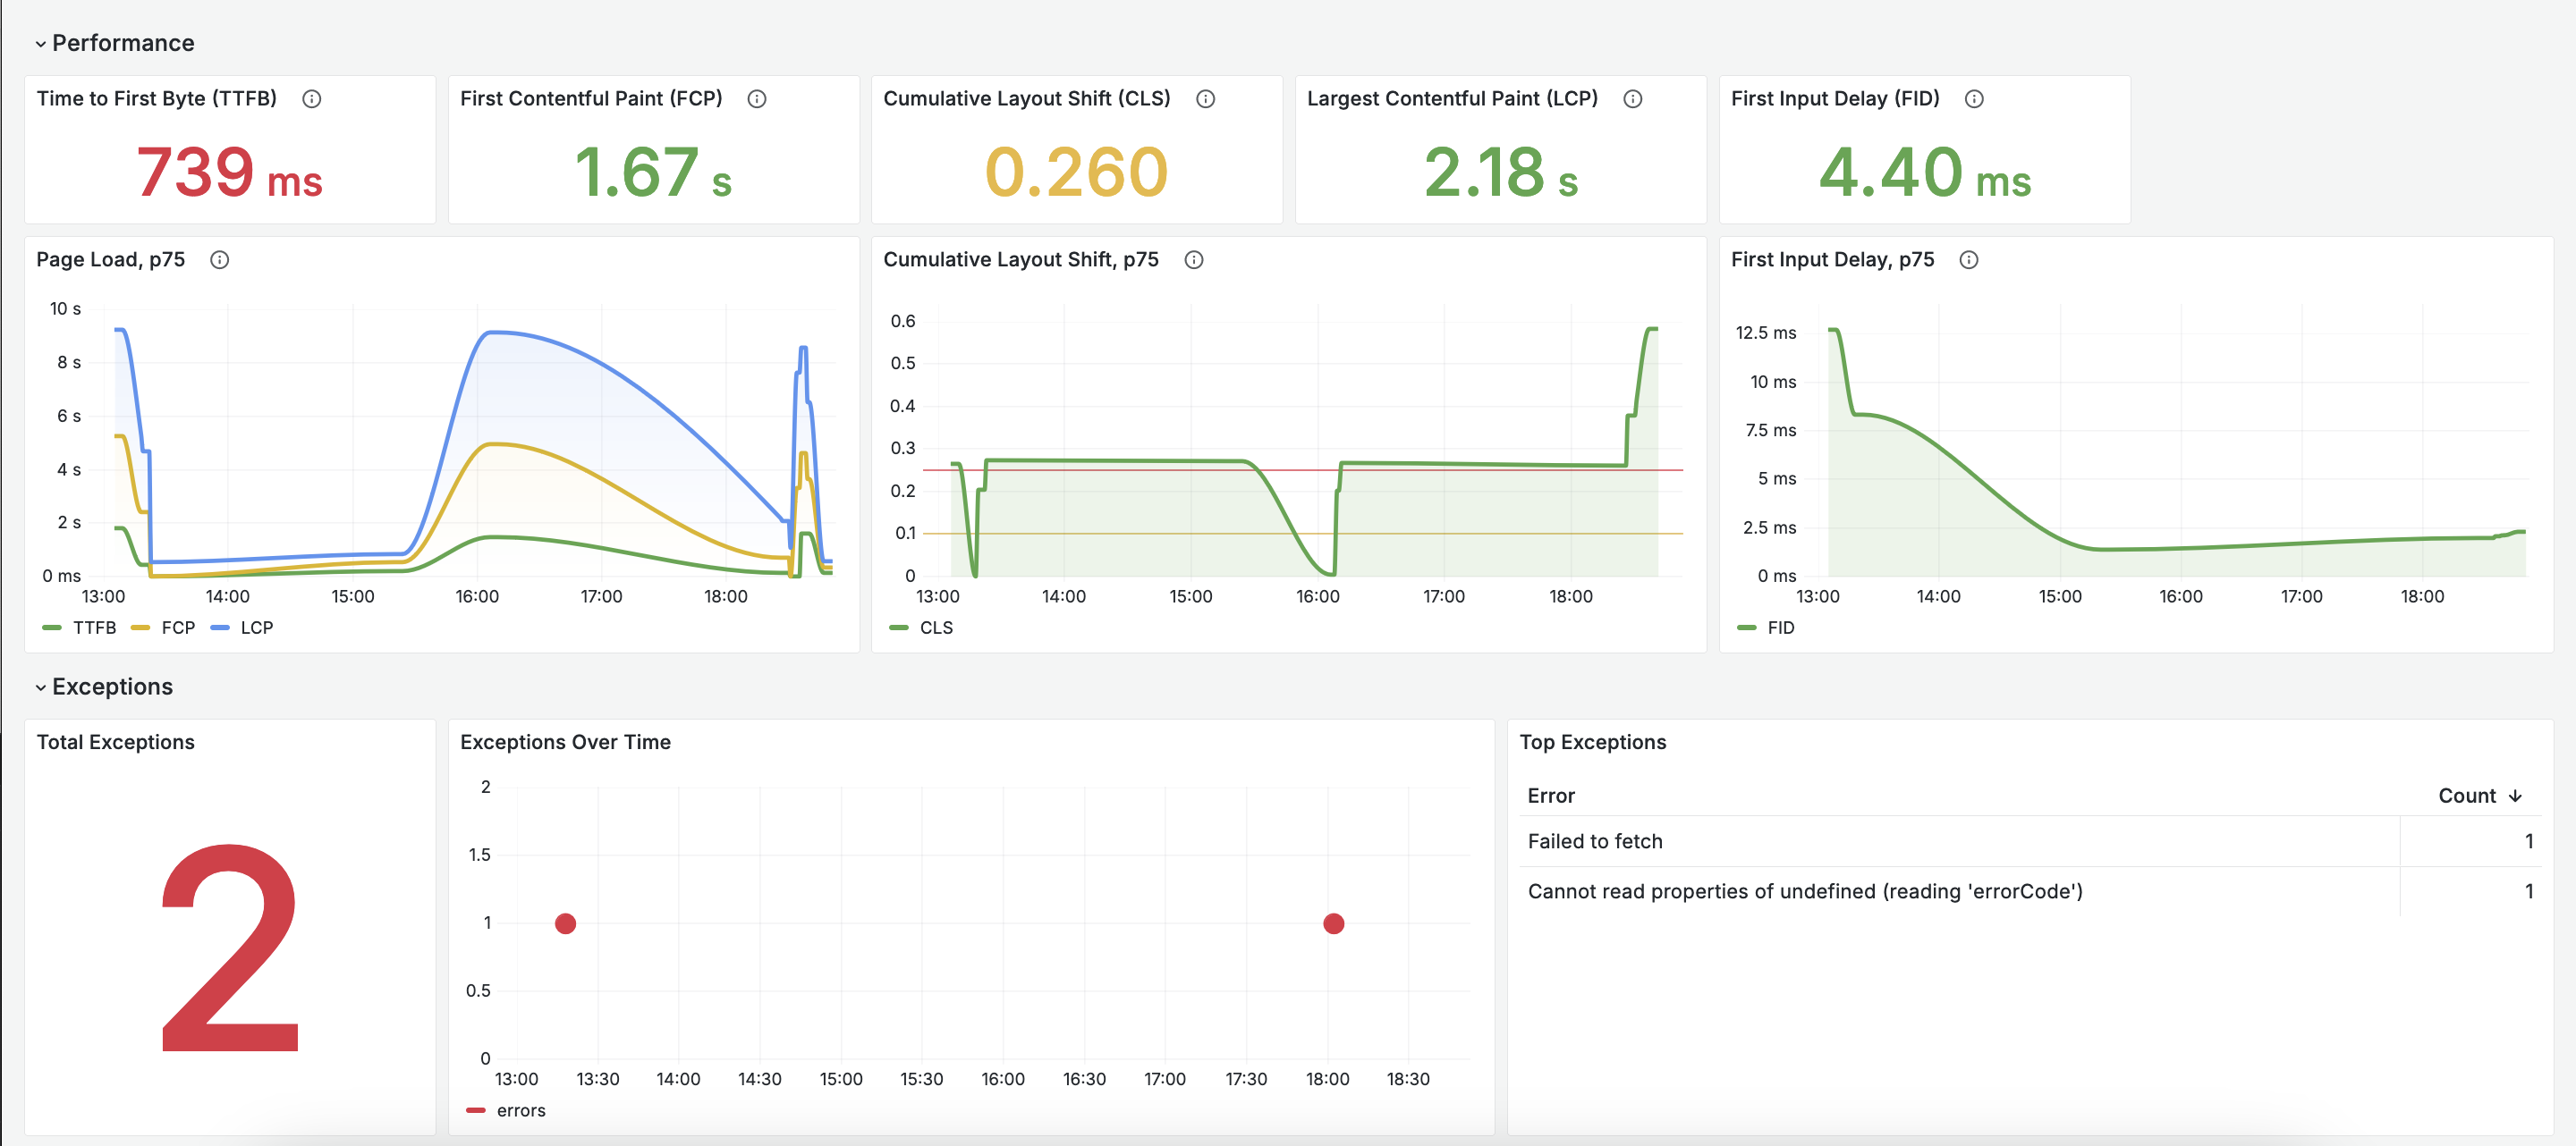Open the Page Load, p75 info icon

pos(219,258)
